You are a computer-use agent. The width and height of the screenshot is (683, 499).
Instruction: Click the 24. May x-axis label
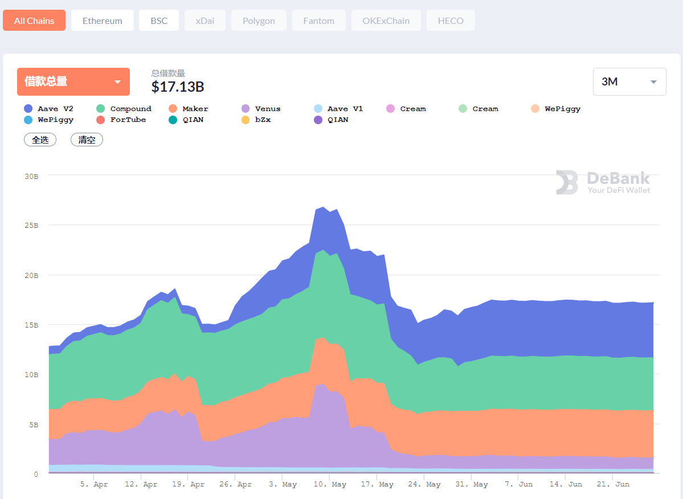point(424,484)
